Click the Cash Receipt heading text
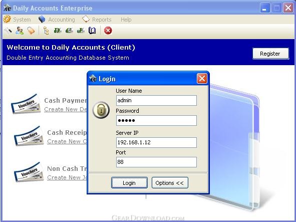Image resolution: width=296 pixels, height=222 pixels. (x=67, y=133)
